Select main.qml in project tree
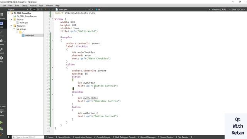The width and height of the screenshot is (247, 139). pyautogui.click(x=29, y=36)
